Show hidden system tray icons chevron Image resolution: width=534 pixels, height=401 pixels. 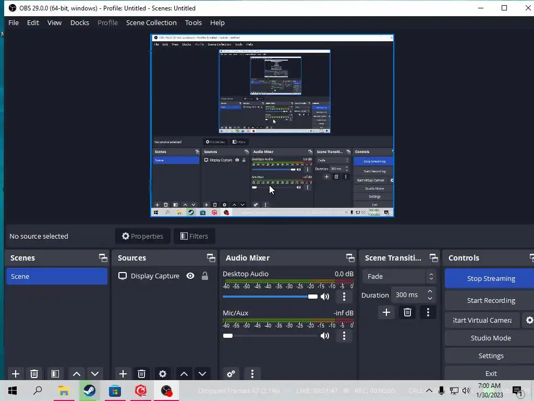coord(429,391)
